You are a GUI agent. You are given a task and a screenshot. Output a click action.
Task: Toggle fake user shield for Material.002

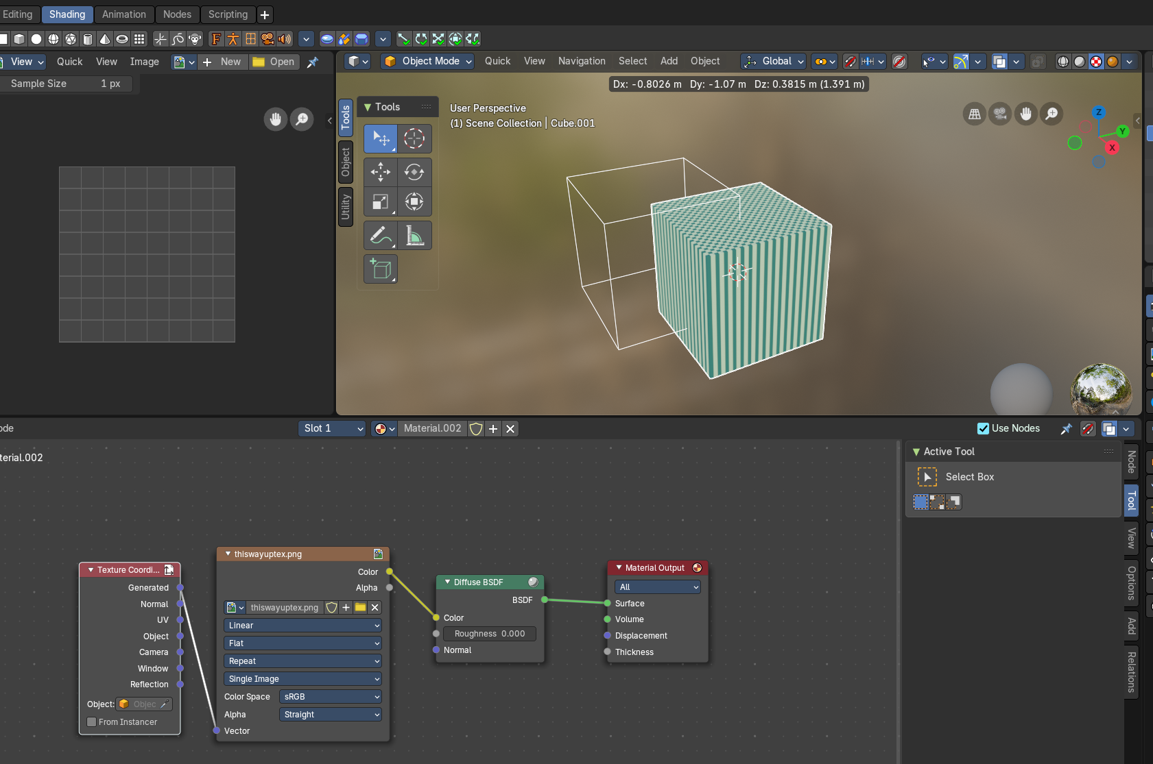click(x=476, y=429)
